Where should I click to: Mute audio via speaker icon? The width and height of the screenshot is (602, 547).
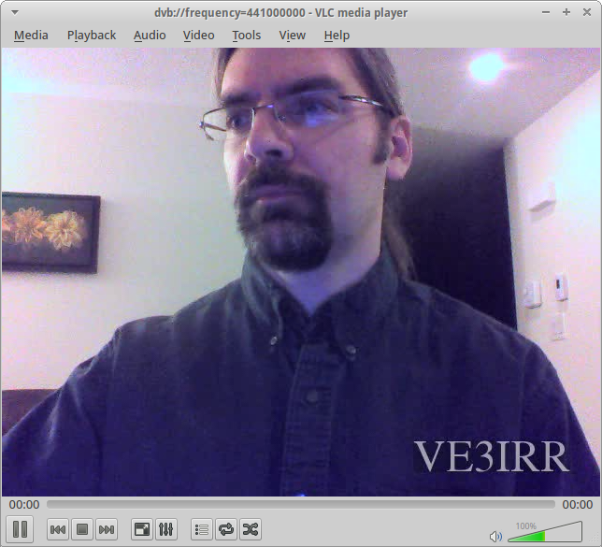click(495, 537)
